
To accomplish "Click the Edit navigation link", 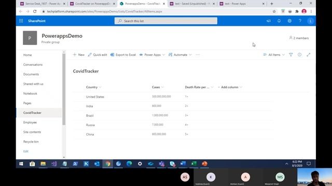I will pos(26,151).
